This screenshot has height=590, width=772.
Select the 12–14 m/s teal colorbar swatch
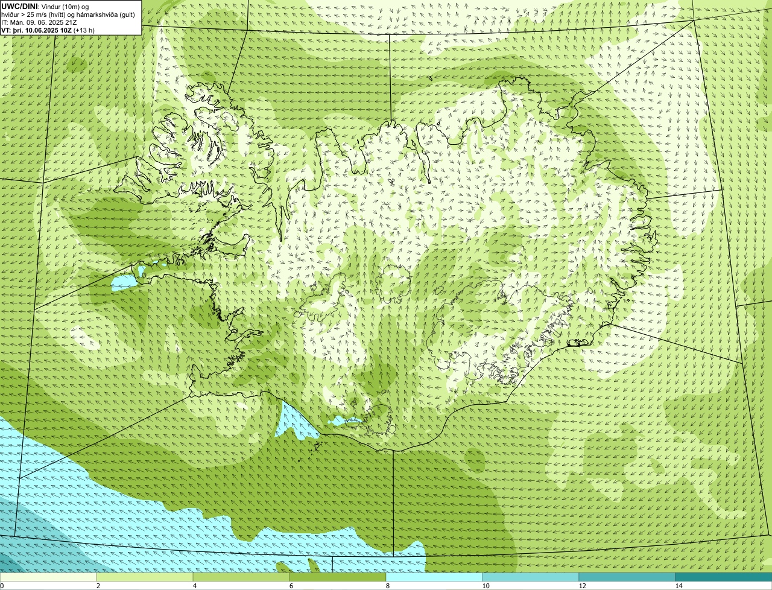627,577
